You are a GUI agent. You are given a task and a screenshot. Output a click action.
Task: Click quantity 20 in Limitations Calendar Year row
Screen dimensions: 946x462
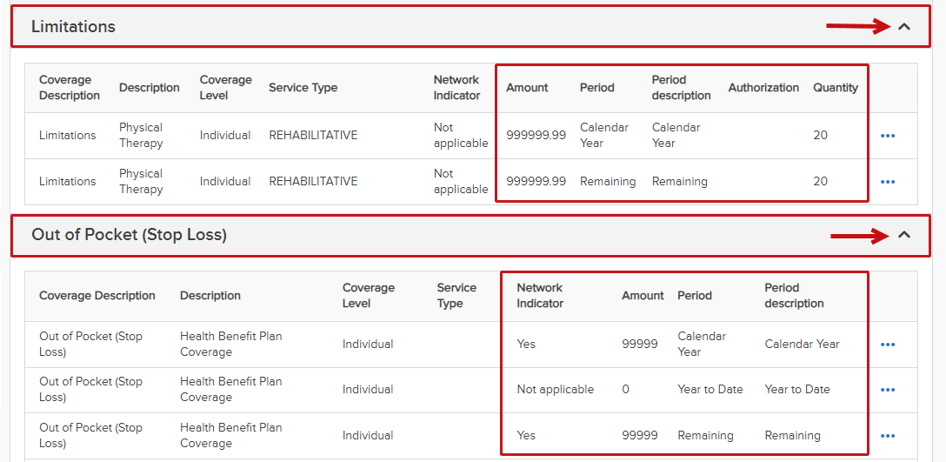click(820, 135)
